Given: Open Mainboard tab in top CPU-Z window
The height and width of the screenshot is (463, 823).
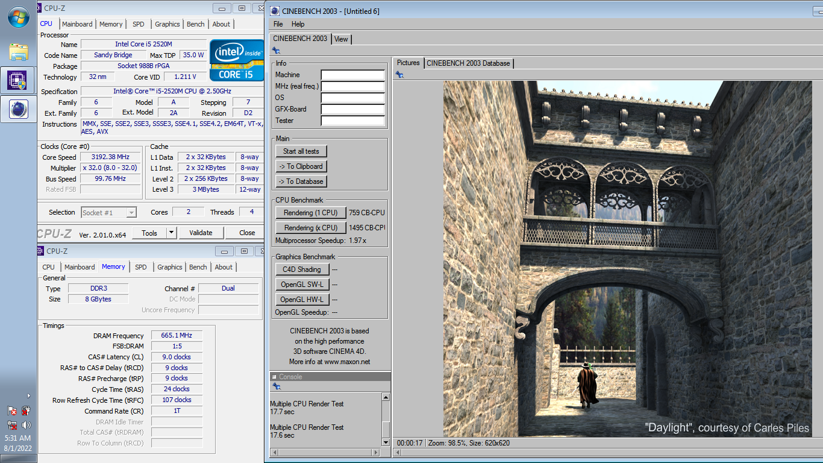Looking at the screenshot, I should coord(77,24).
